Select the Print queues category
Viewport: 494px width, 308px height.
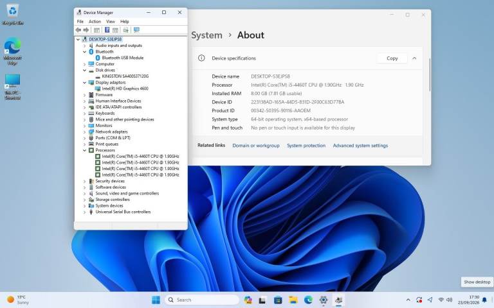pyautogui.click(x=107, y=144)
